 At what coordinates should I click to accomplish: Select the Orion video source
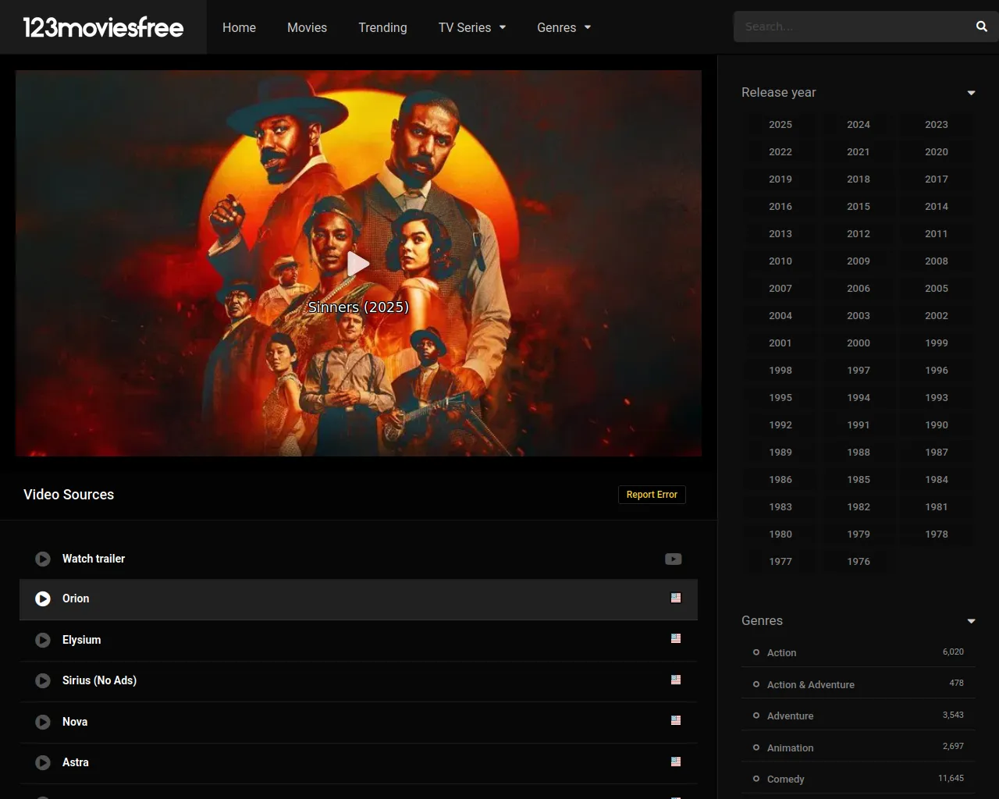click(x=358, y=599)
